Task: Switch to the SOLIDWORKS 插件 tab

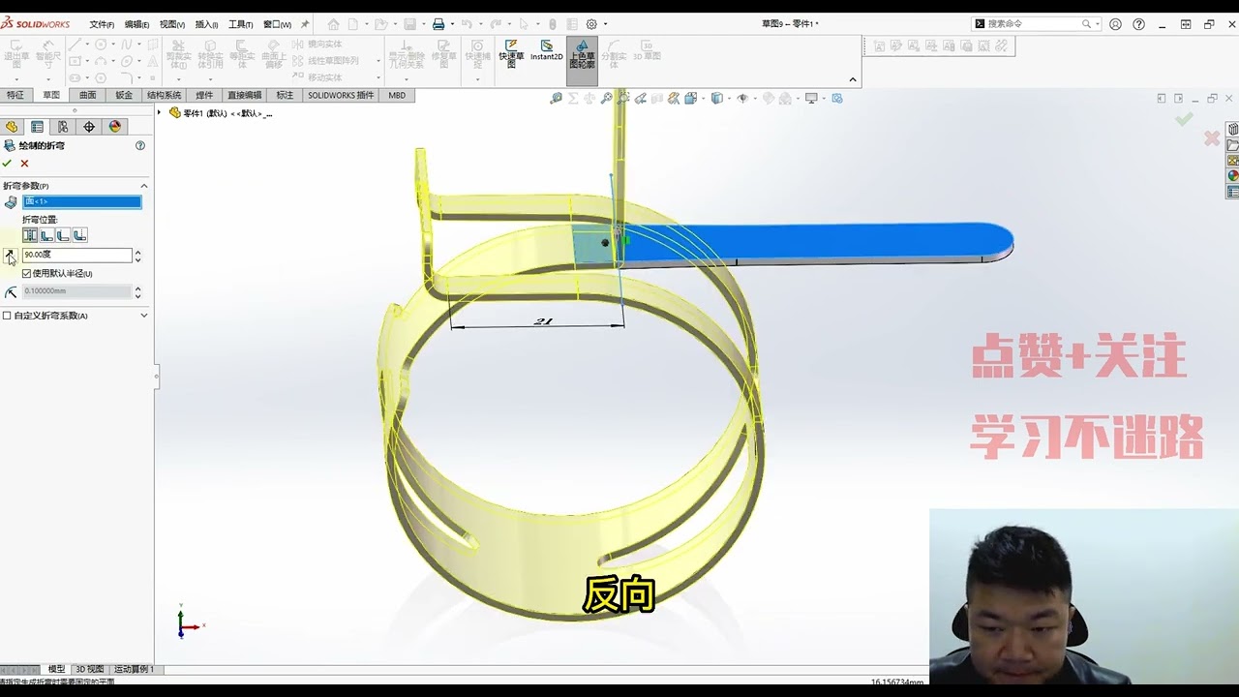Action: 341,95
